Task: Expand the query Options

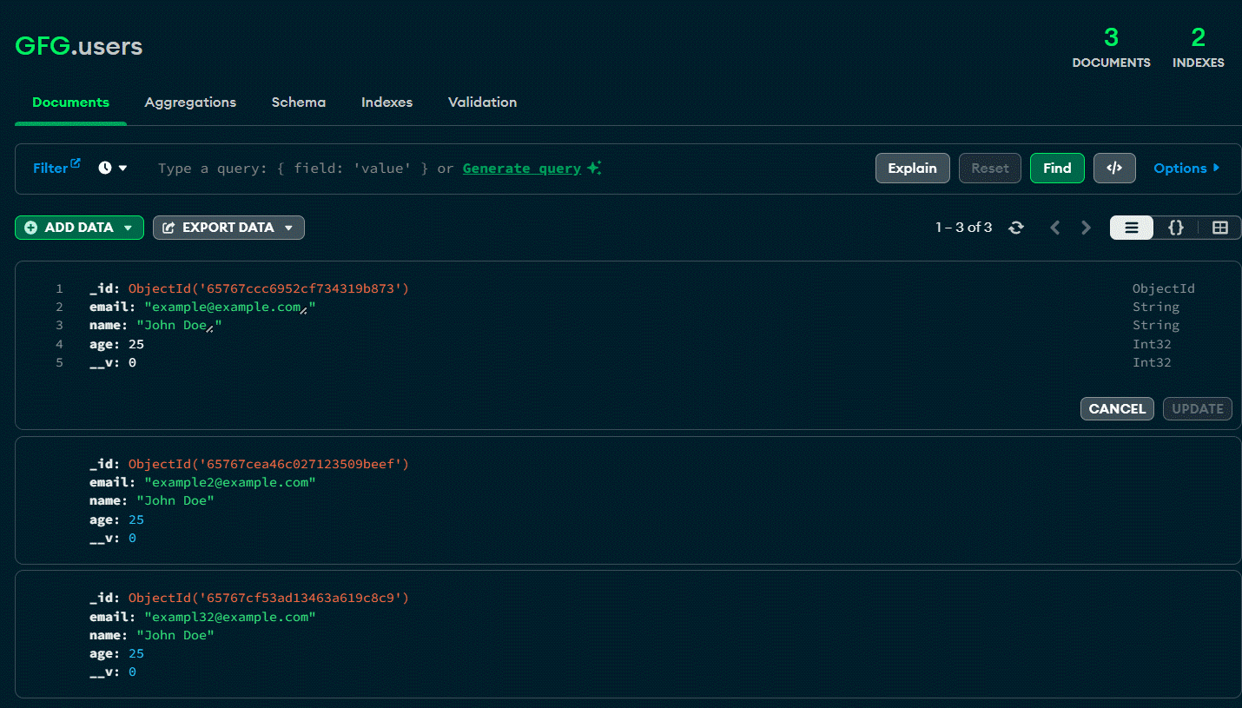Action: click(x=1186, y=169)
